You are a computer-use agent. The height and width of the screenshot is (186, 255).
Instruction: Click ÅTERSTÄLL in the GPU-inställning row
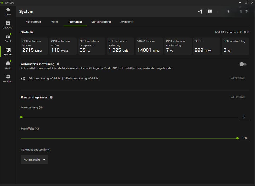pyautogui.click(x=238, y=78)
